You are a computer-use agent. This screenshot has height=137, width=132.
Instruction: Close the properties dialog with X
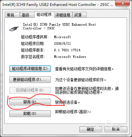123,3
